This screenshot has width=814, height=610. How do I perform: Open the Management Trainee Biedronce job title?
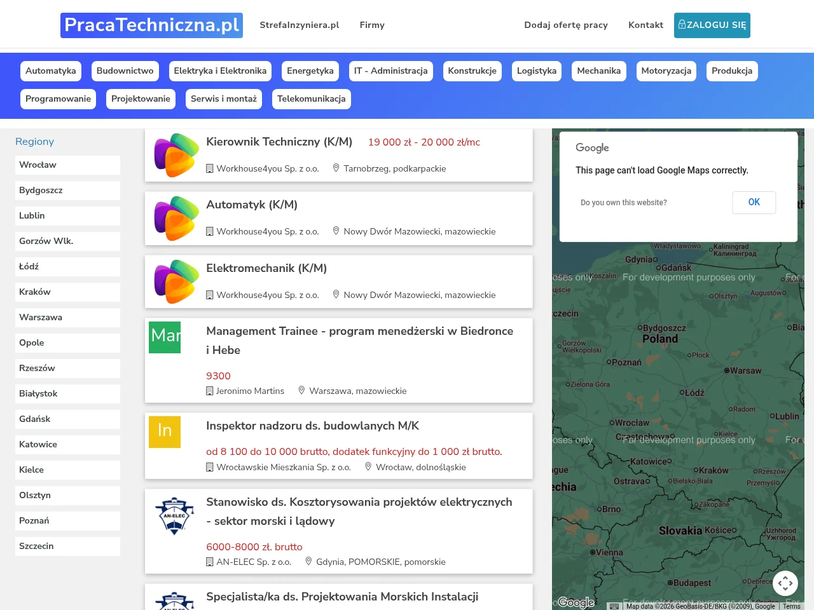click(360, 341)
